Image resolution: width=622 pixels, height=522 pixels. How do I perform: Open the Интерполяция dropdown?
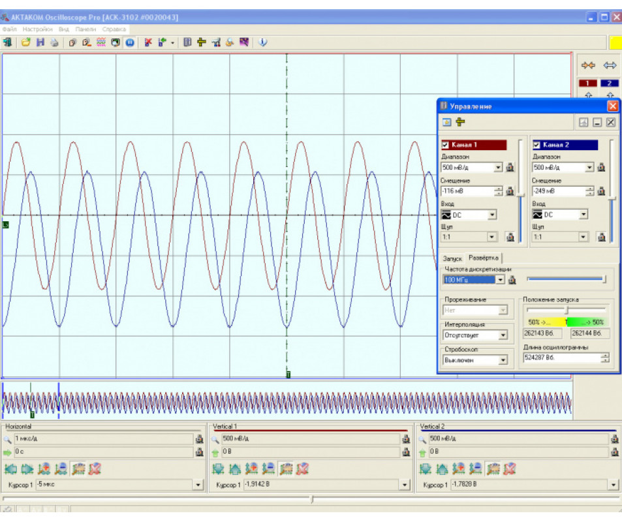(x=503, y=335)
